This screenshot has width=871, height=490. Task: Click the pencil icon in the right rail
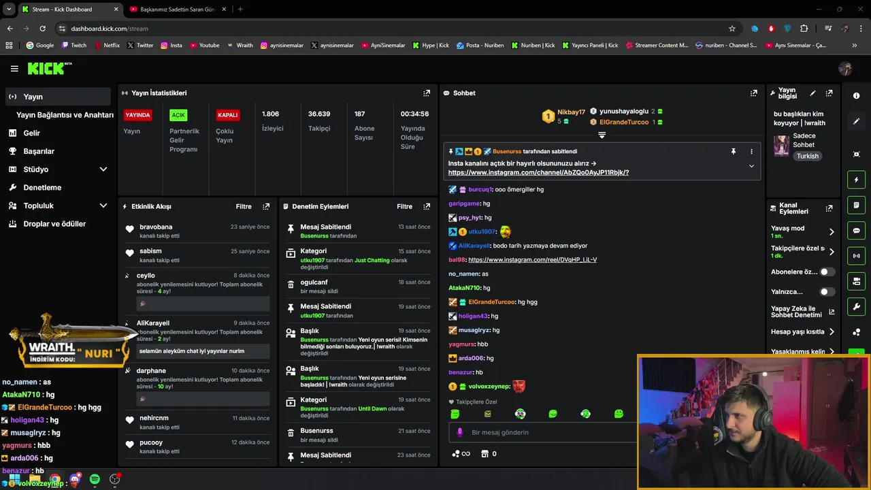click(856, 121)
